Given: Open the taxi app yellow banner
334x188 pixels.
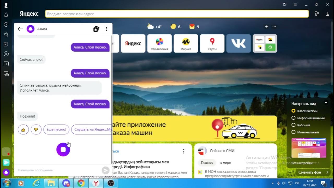Looking at the screenshot, I should coord(195,129).
